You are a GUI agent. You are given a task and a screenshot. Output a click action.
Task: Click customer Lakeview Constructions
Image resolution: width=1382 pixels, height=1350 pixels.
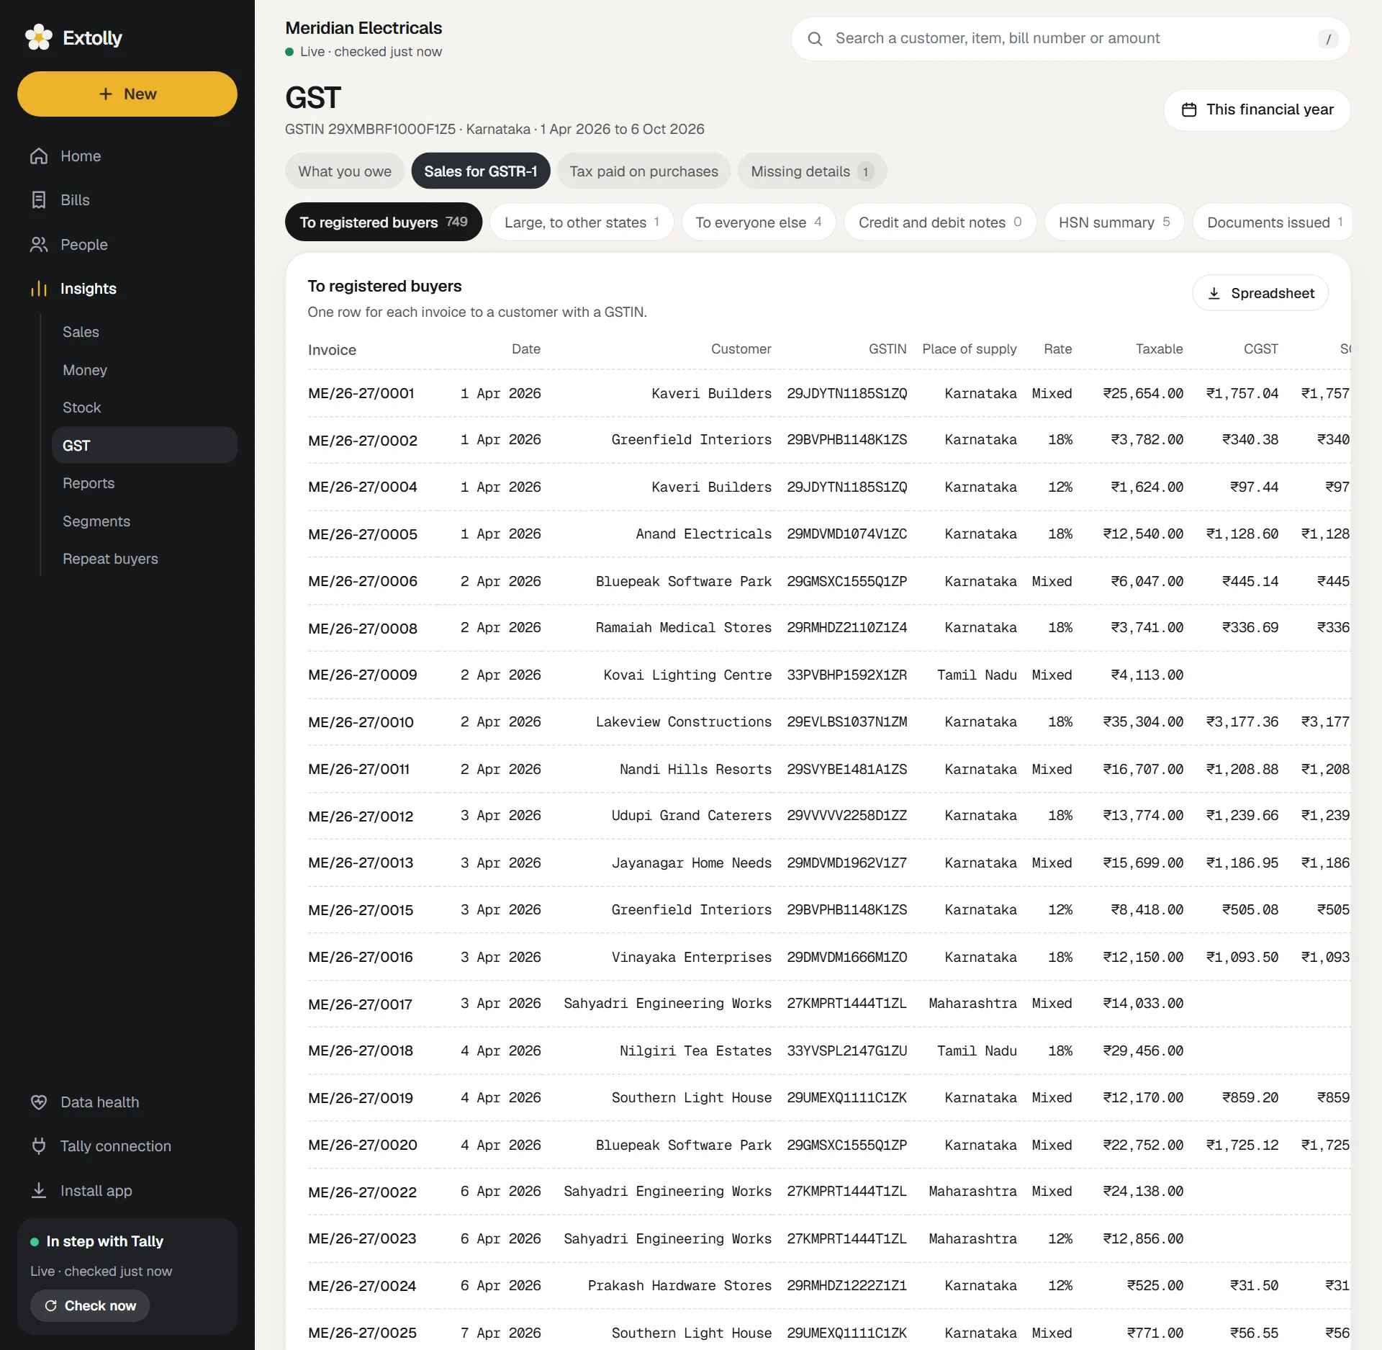(x=683, y=722)
